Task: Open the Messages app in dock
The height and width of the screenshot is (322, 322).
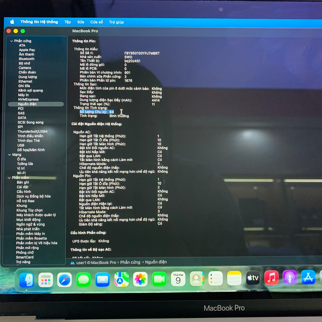Action: [84, 280]
